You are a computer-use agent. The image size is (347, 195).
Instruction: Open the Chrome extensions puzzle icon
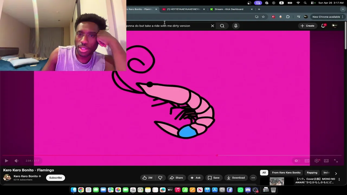[x=288, y=17]
